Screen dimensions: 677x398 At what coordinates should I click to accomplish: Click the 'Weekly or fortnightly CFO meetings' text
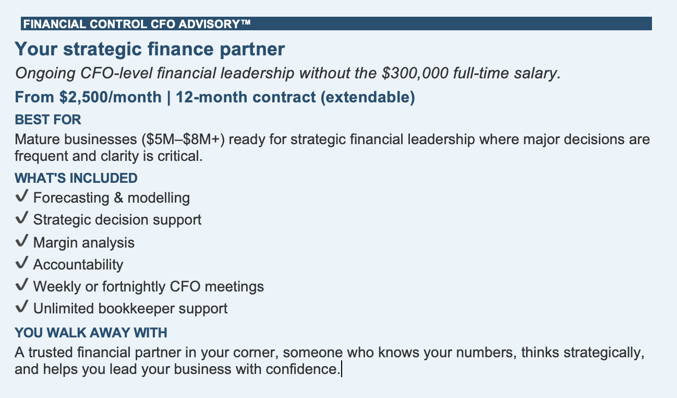(149, 286)
